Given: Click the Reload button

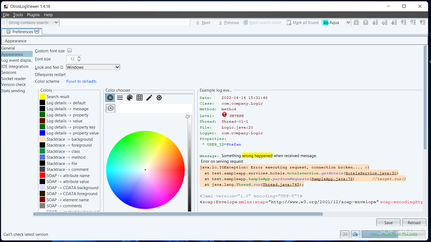Looking at the screenshot, I should (414, 223).
